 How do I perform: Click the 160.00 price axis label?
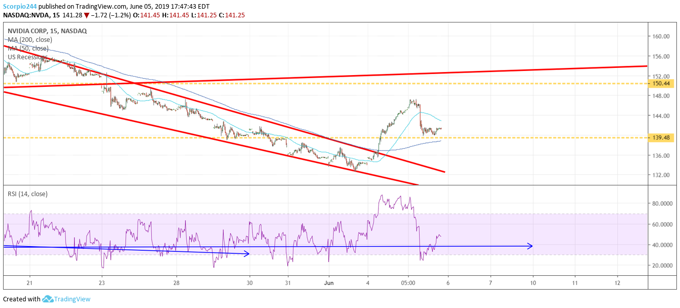pyautogui.click(x=661, y=36)
